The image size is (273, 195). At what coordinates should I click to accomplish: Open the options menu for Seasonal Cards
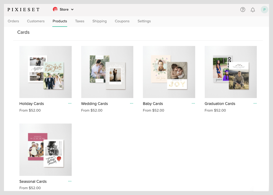pyautogui.click(x=70, y=181)
